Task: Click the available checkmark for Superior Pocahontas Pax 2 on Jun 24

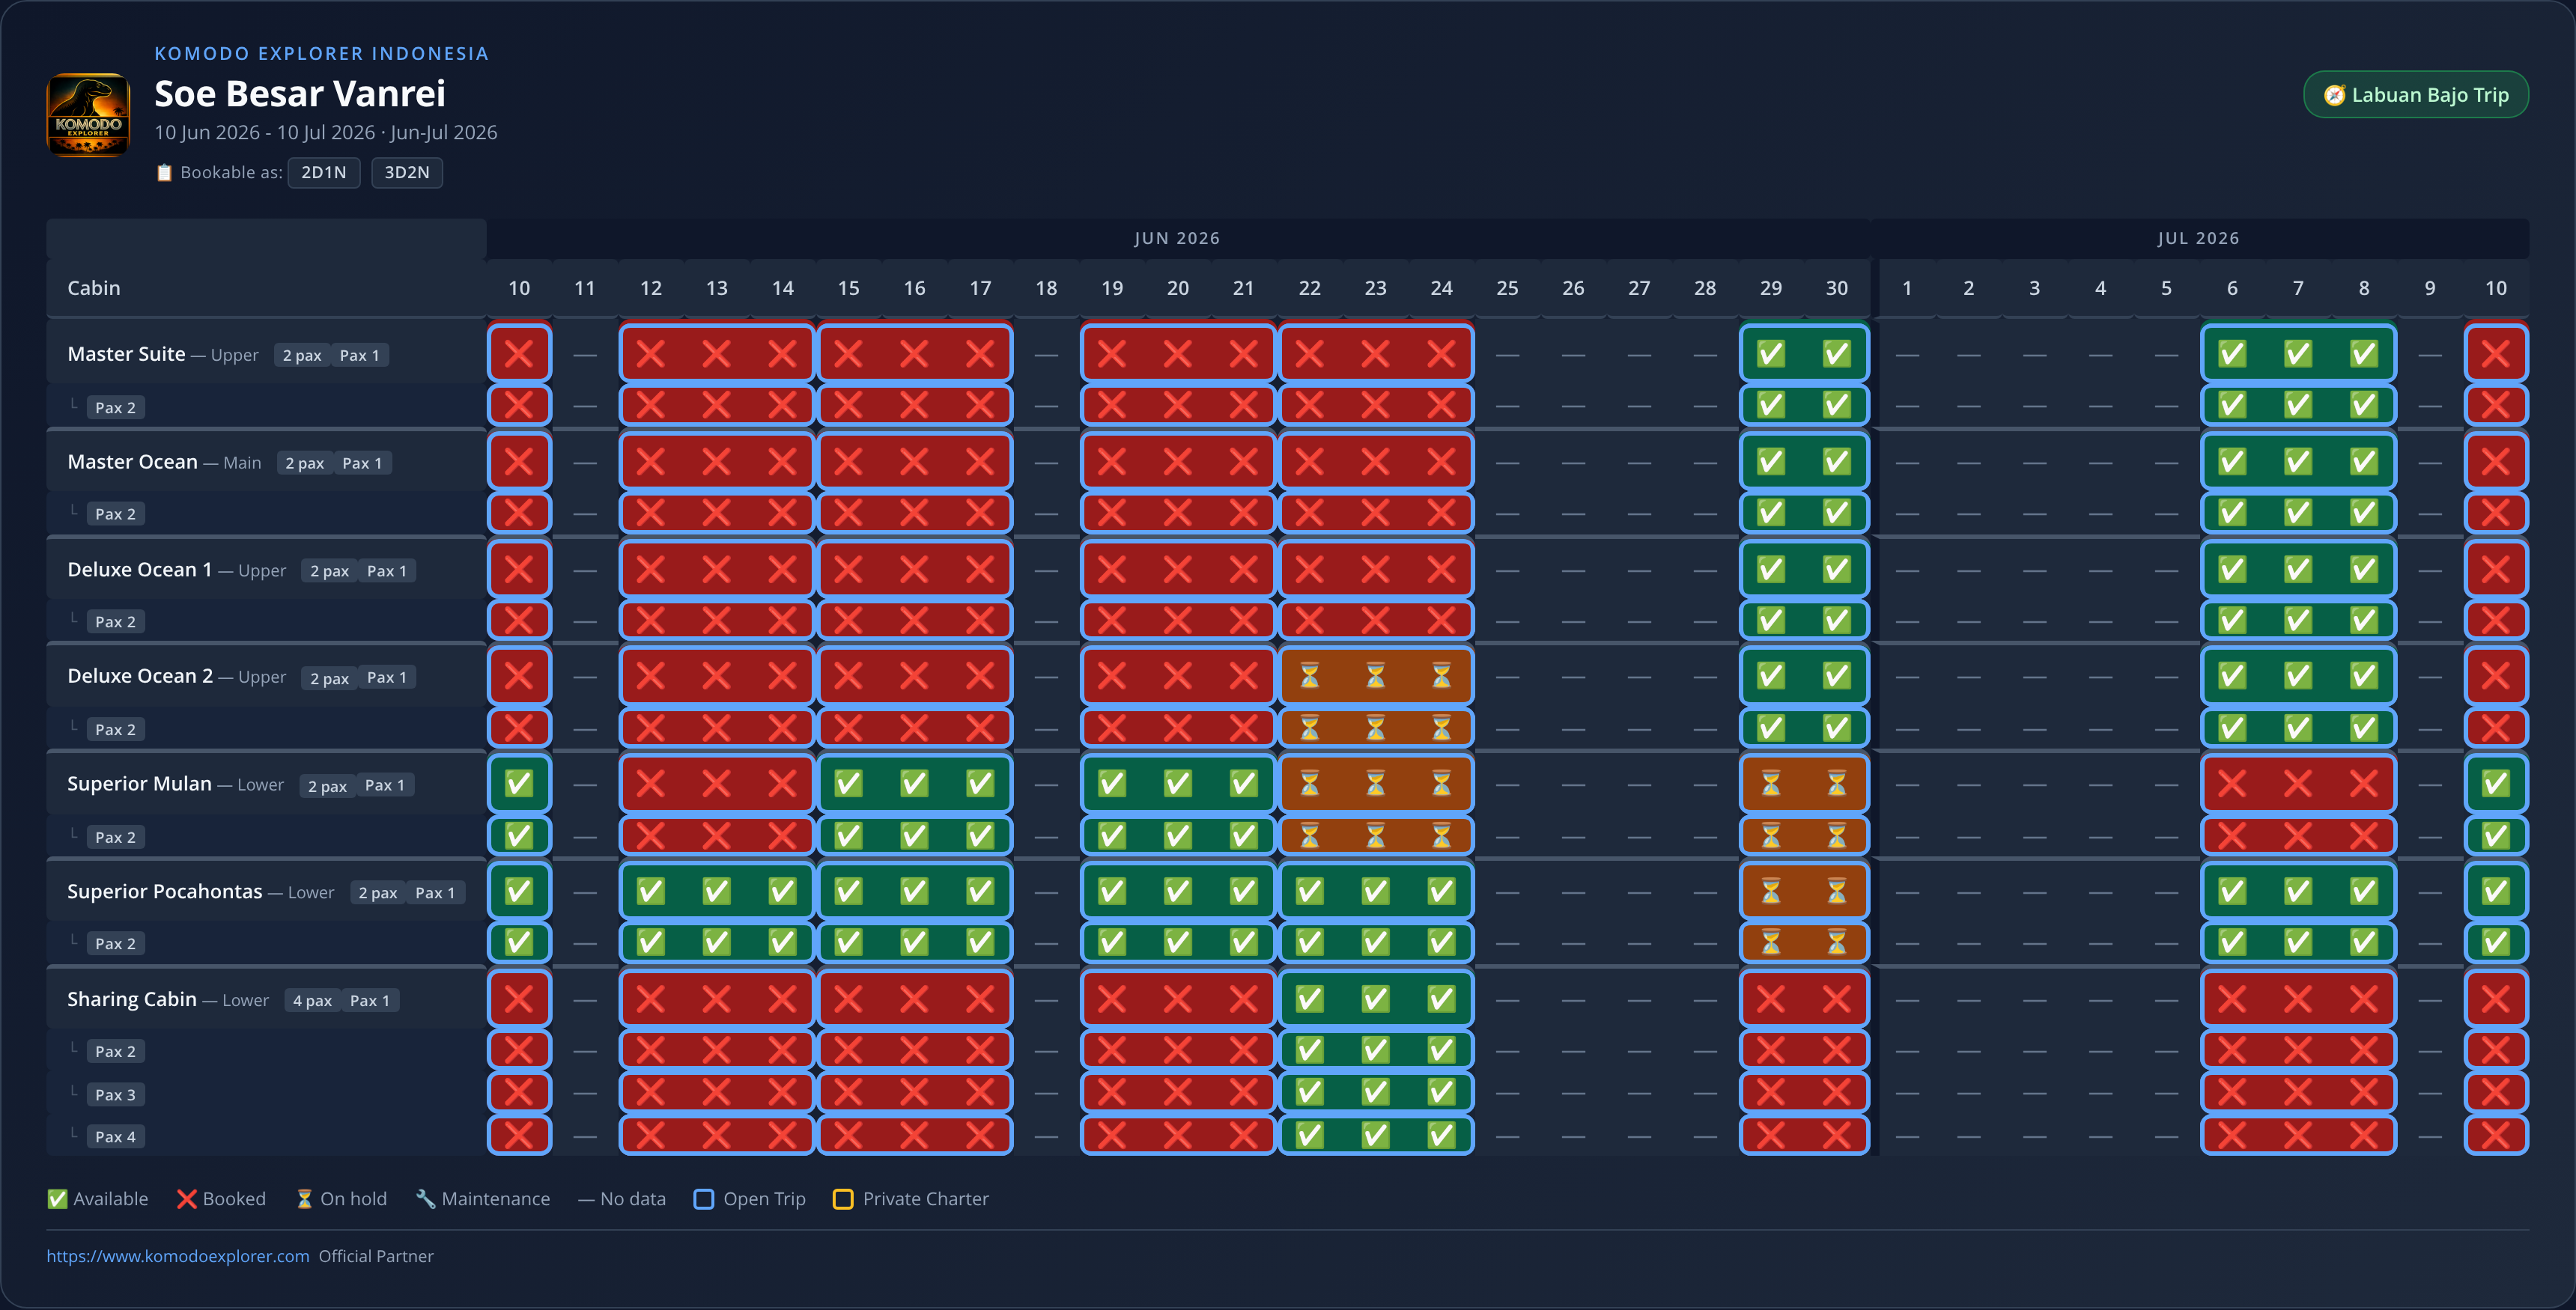Action: tap(1441, 942)
